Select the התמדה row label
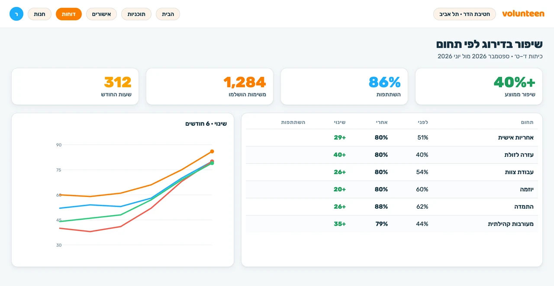This screenshot has width=554, height=286. pyautogui.click(x=523, y=207)
